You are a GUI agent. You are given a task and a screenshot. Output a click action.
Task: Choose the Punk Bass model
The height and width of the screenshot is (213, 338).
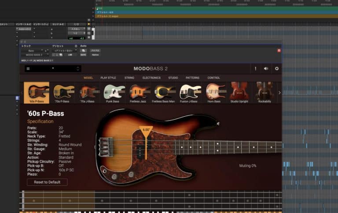(114, 92)
